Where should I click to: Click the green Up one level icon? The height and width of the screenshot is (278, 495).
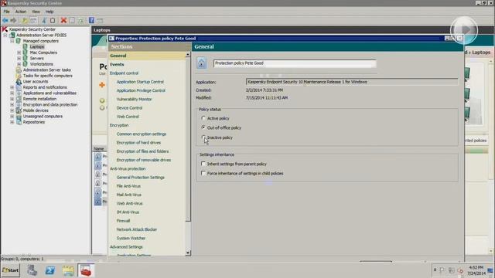tap(24, 21)
